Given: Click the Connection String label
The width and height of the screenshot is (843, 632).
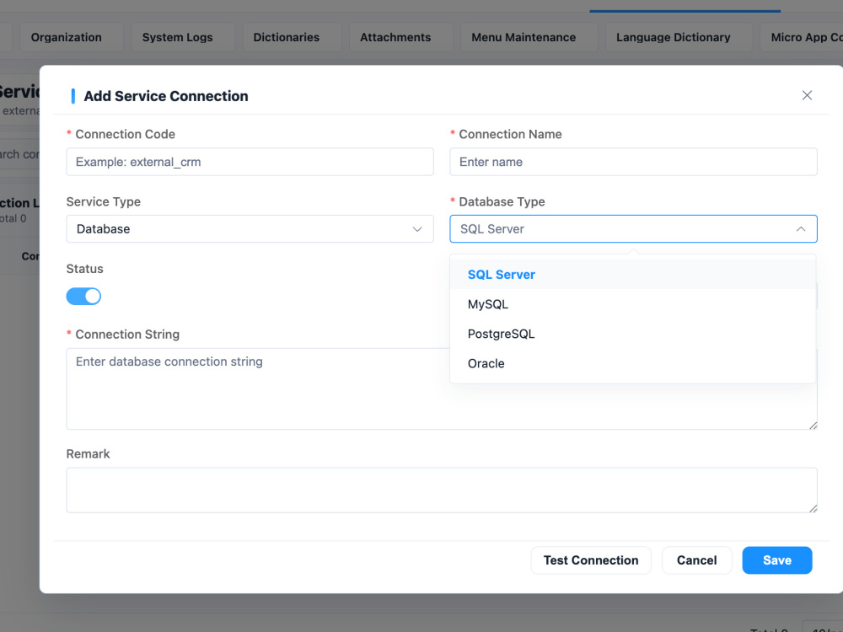Looking at the screenshot, I should coord(127,335).
